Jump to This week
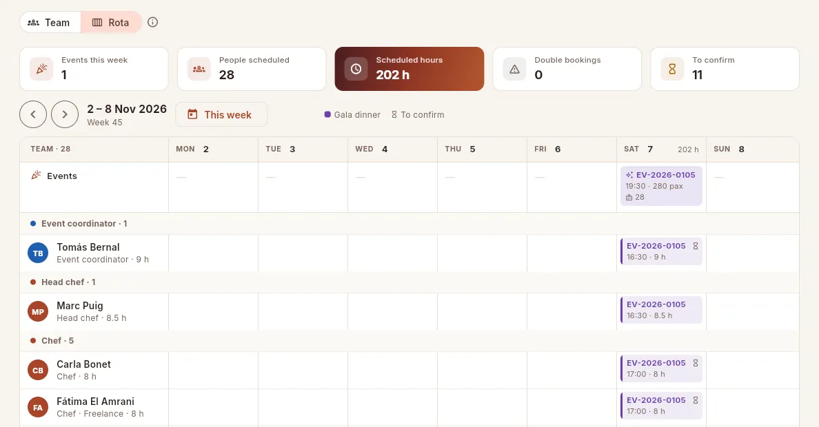The height and width of the screenshot is (427, 819). point(221,114)
